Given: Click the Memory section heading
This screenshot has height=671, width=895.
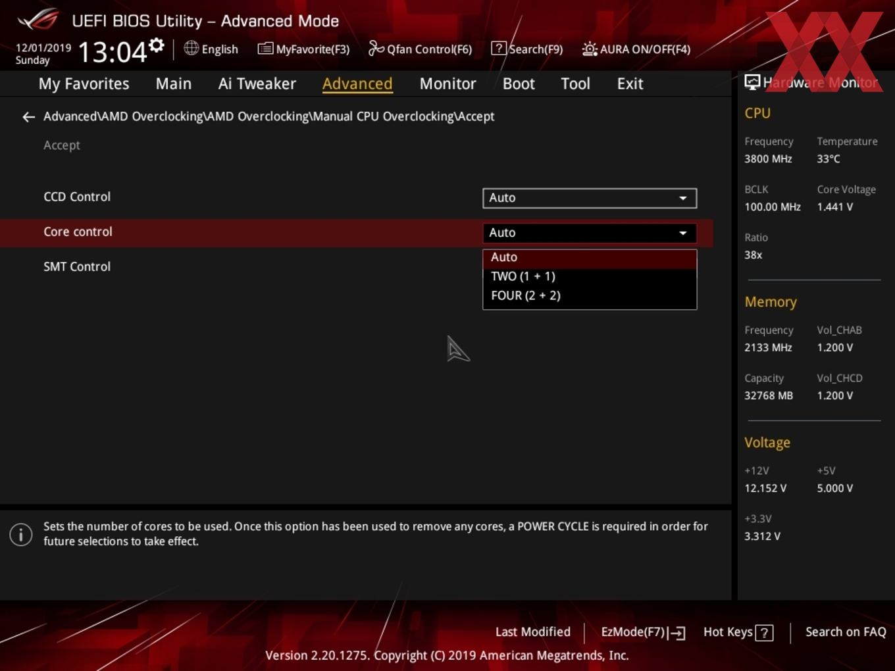Looking at the screenshot, I should click(771, 302).
